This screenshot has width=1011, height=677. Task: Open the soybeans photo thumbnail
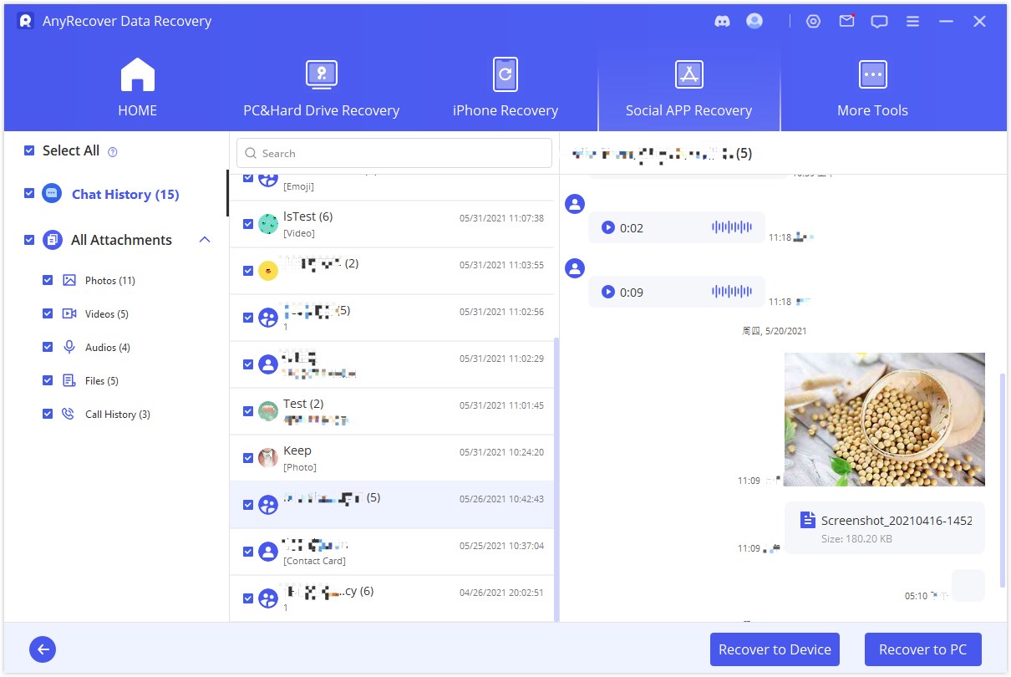coord(884,419)
